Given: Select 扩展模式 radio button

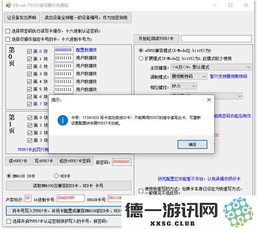Looking at the screenshot, I should click(141, 58).
